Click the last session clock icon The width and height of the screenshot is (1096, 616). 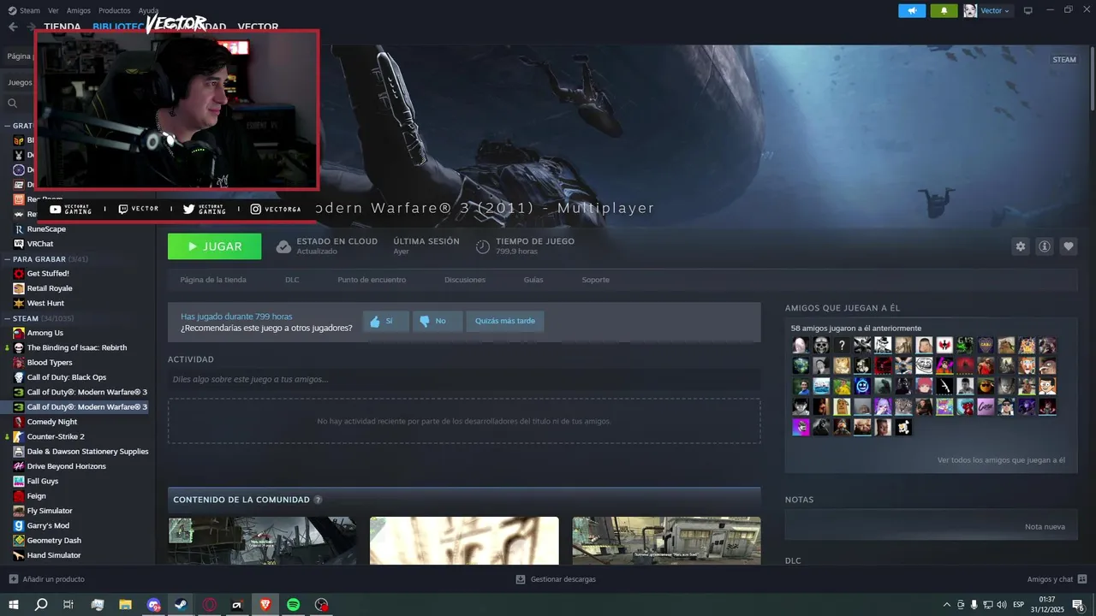[483, 246]
